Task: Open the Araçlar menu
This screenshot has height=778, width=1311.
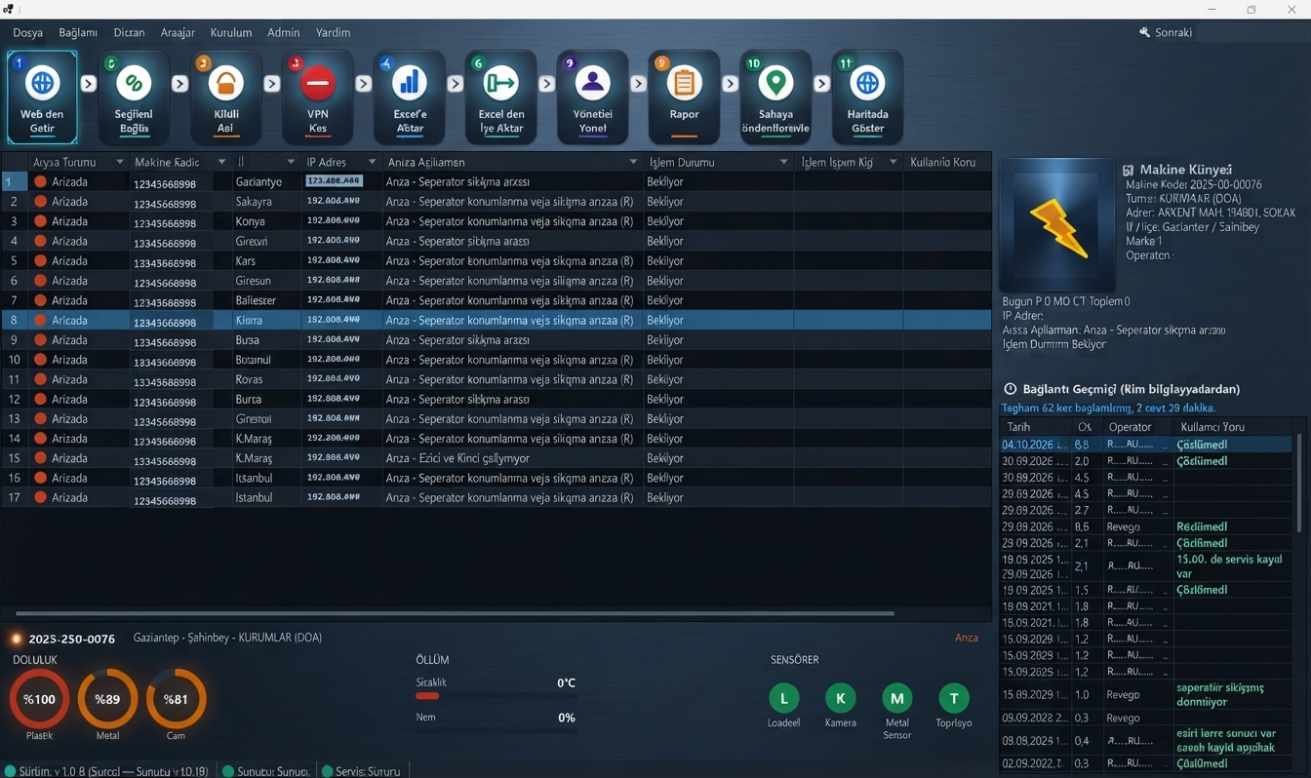Action: [x=178, y=32]
